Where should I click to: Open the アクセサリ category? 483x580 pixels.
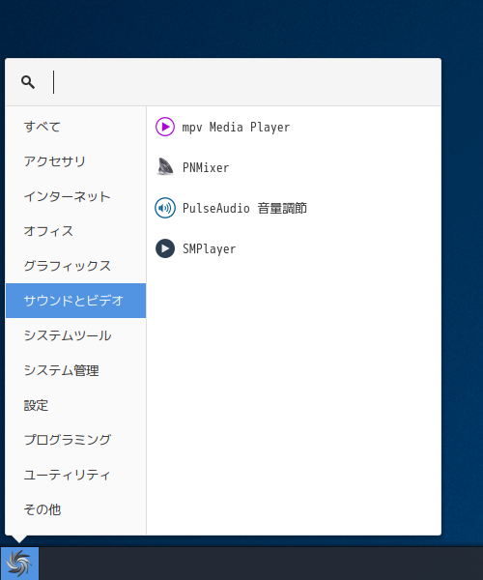coord(75,161)
